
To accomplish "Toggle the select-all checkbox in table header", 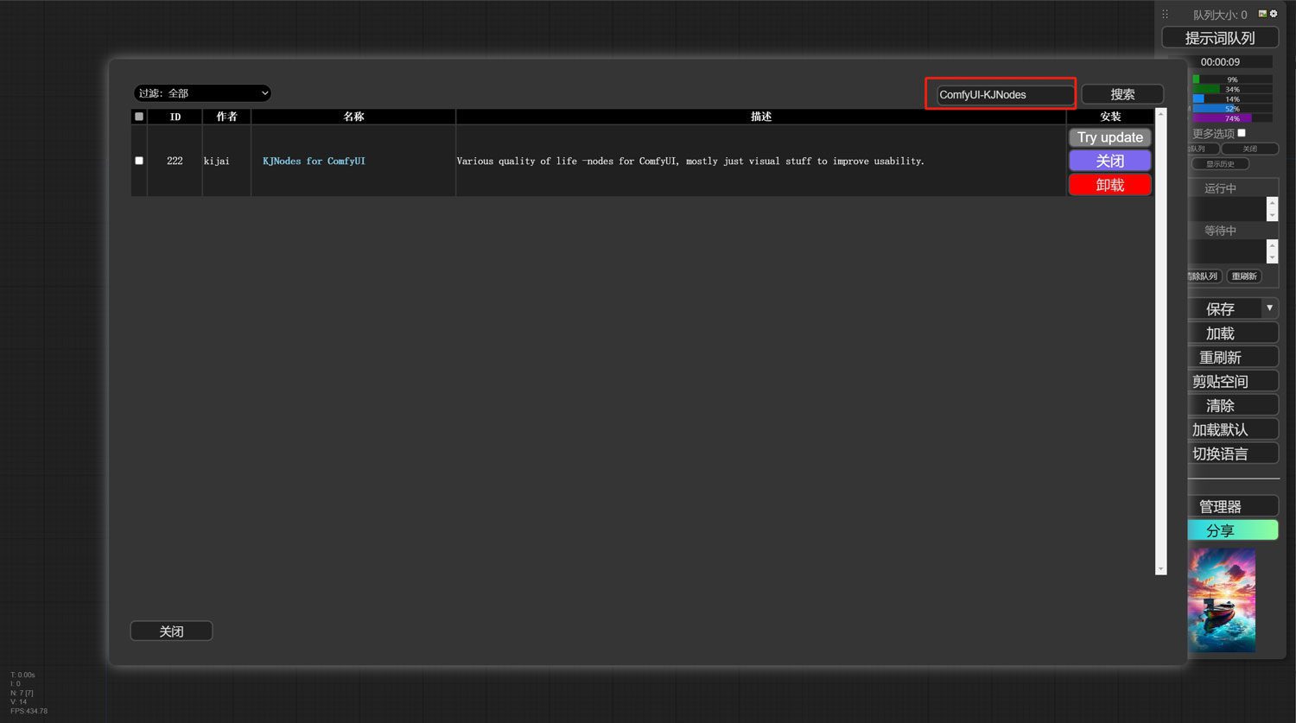I will click(x=139, y=117).
